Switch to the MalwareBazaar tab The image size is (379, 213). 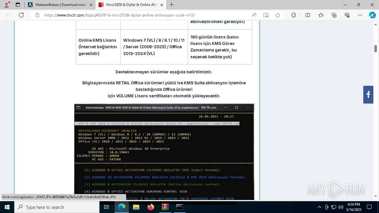click(60, 5)
